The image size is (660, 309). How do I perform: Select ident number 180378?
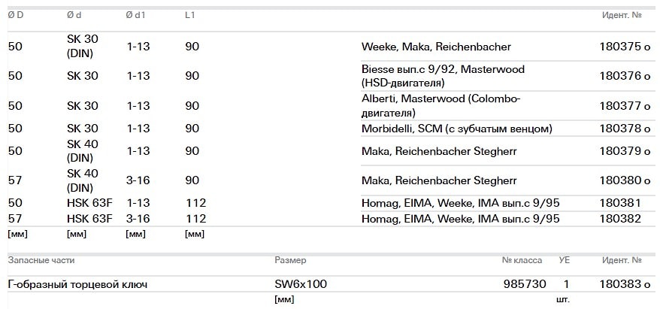coord(619,129)
